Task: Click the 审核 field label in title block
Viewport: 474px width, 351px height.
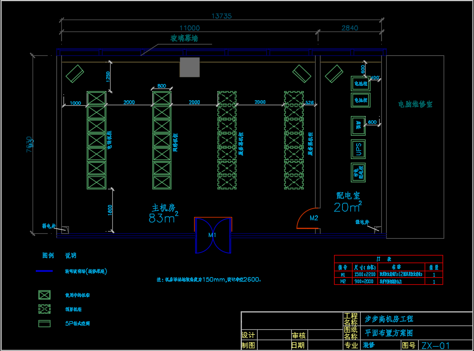Action: tap(299, 335)
